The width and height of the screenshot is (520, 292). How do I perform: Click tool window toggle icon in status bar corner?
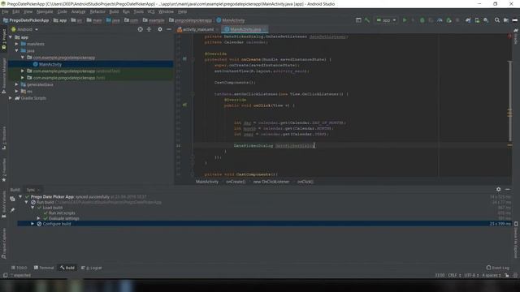5,275
